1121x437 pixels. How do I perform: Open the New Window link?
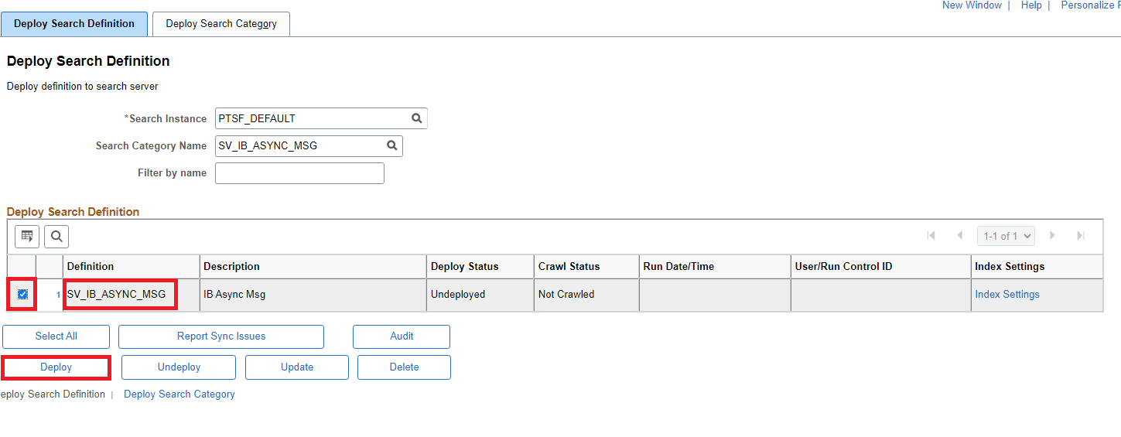[x=972, y=5]
